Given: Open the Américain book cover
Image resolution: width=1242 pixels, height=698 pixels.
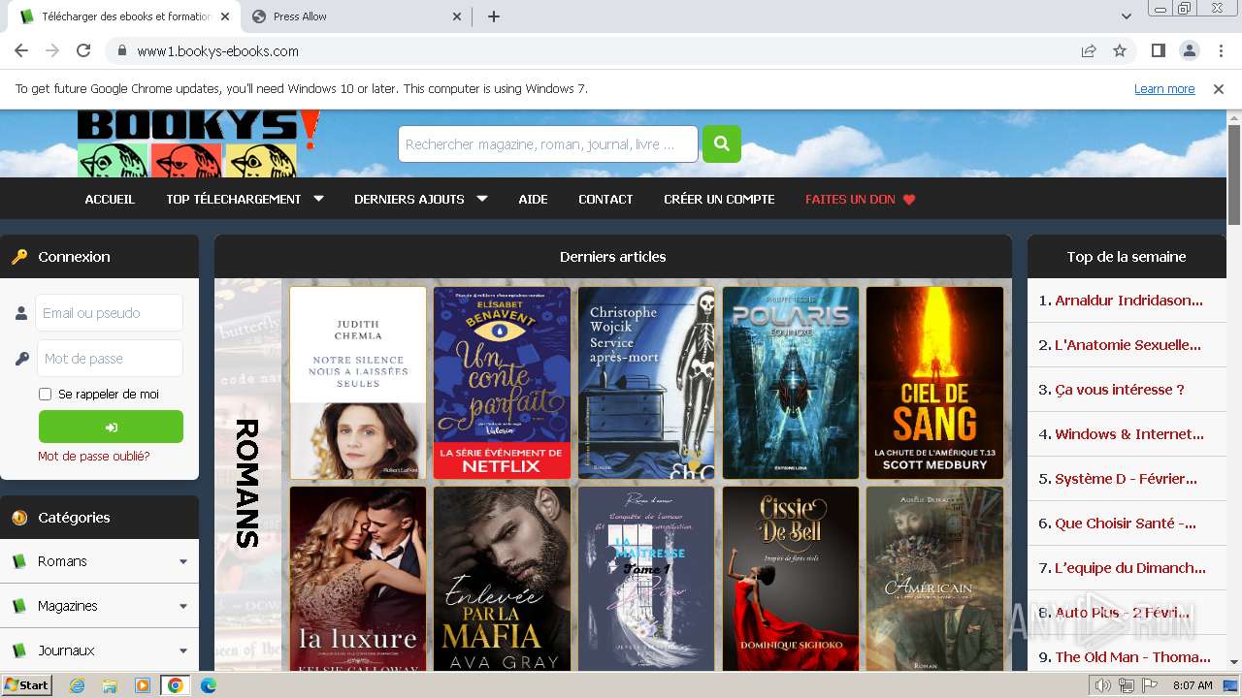Looking at the screenshot, I should (x=934, y=579).
